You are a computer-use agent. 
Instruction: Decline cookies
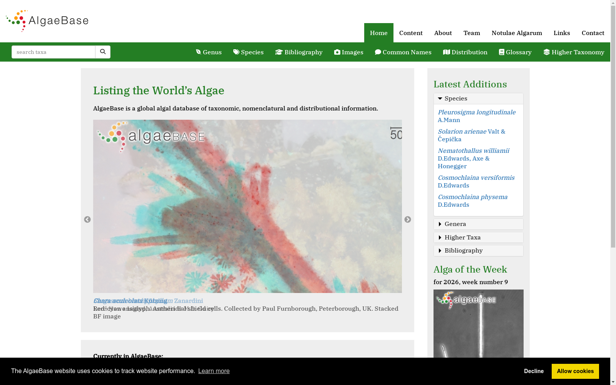point(534,371)
